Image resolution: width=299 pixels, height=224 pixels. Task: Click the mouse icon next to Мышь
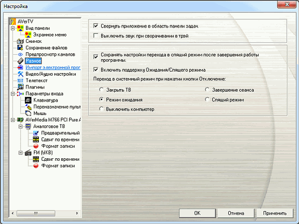(x=28, y=113)
